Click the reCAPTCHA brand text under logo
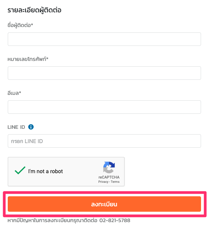Image resolution: width=208 pixels, height=231 pixels. click(109, 177)
